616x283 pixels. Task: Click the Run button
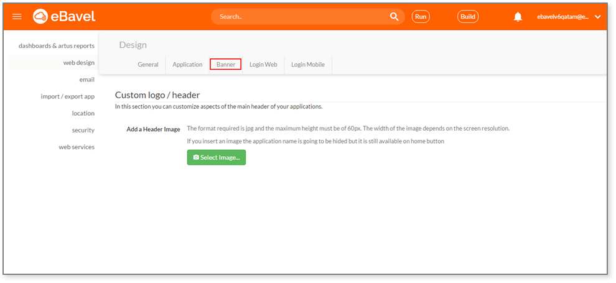[x=421, y=17]
